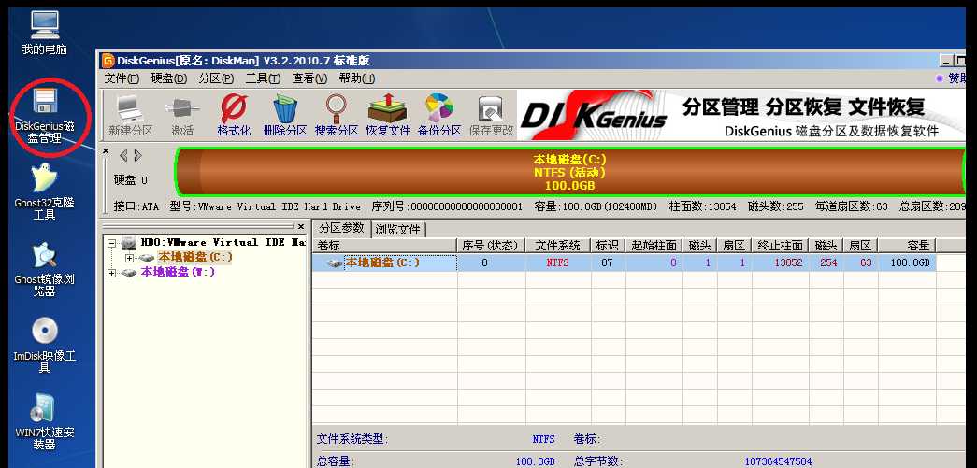977x468 pixels.
Task: Select the ImDisk映像工具 desktop icon
Action: [44, 346]
